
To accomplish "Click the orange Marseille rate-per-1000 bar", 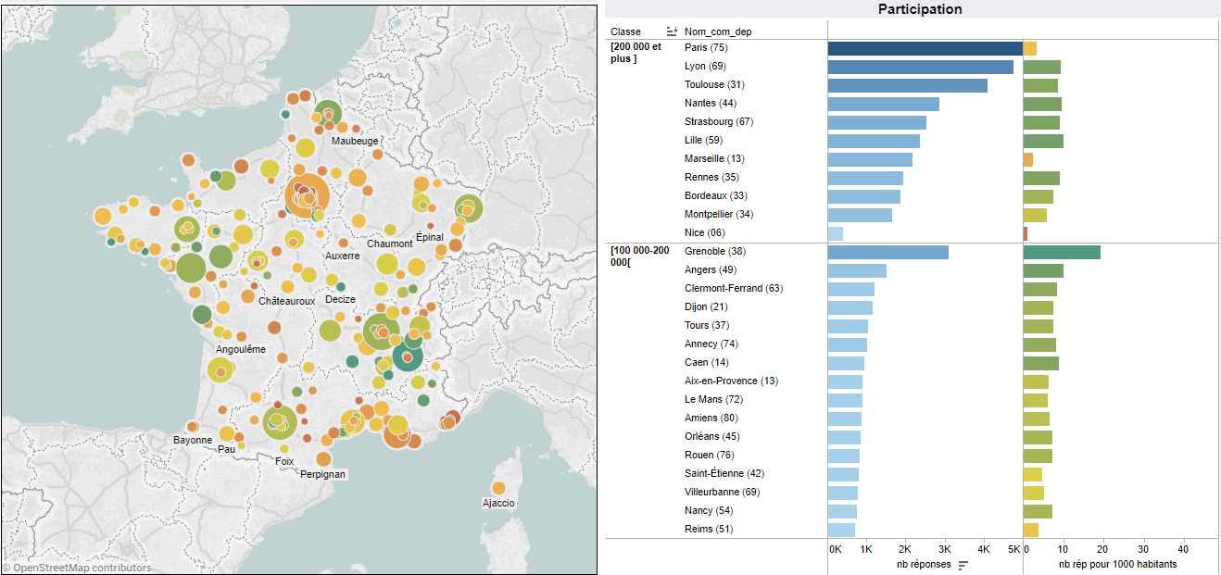I will (1027, 159).
